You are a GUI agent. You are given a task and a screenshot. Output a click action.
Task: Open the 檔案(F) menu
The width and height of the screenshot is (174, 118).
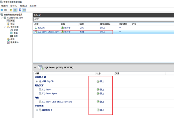coord(5,5)
